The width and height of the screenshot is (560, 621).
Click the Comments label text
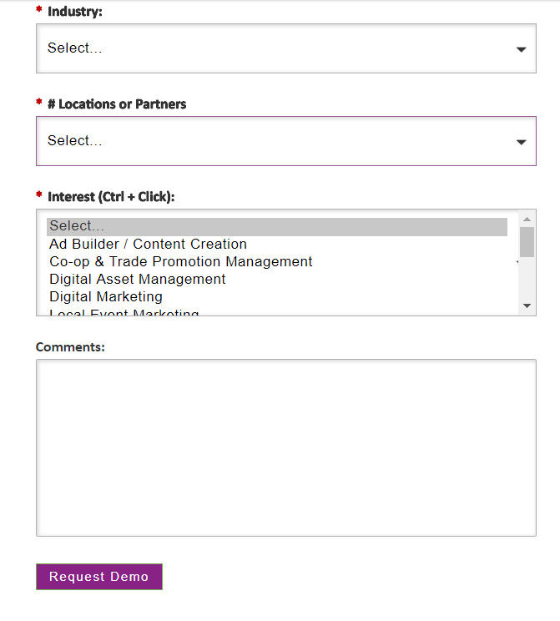coord(70,346)
